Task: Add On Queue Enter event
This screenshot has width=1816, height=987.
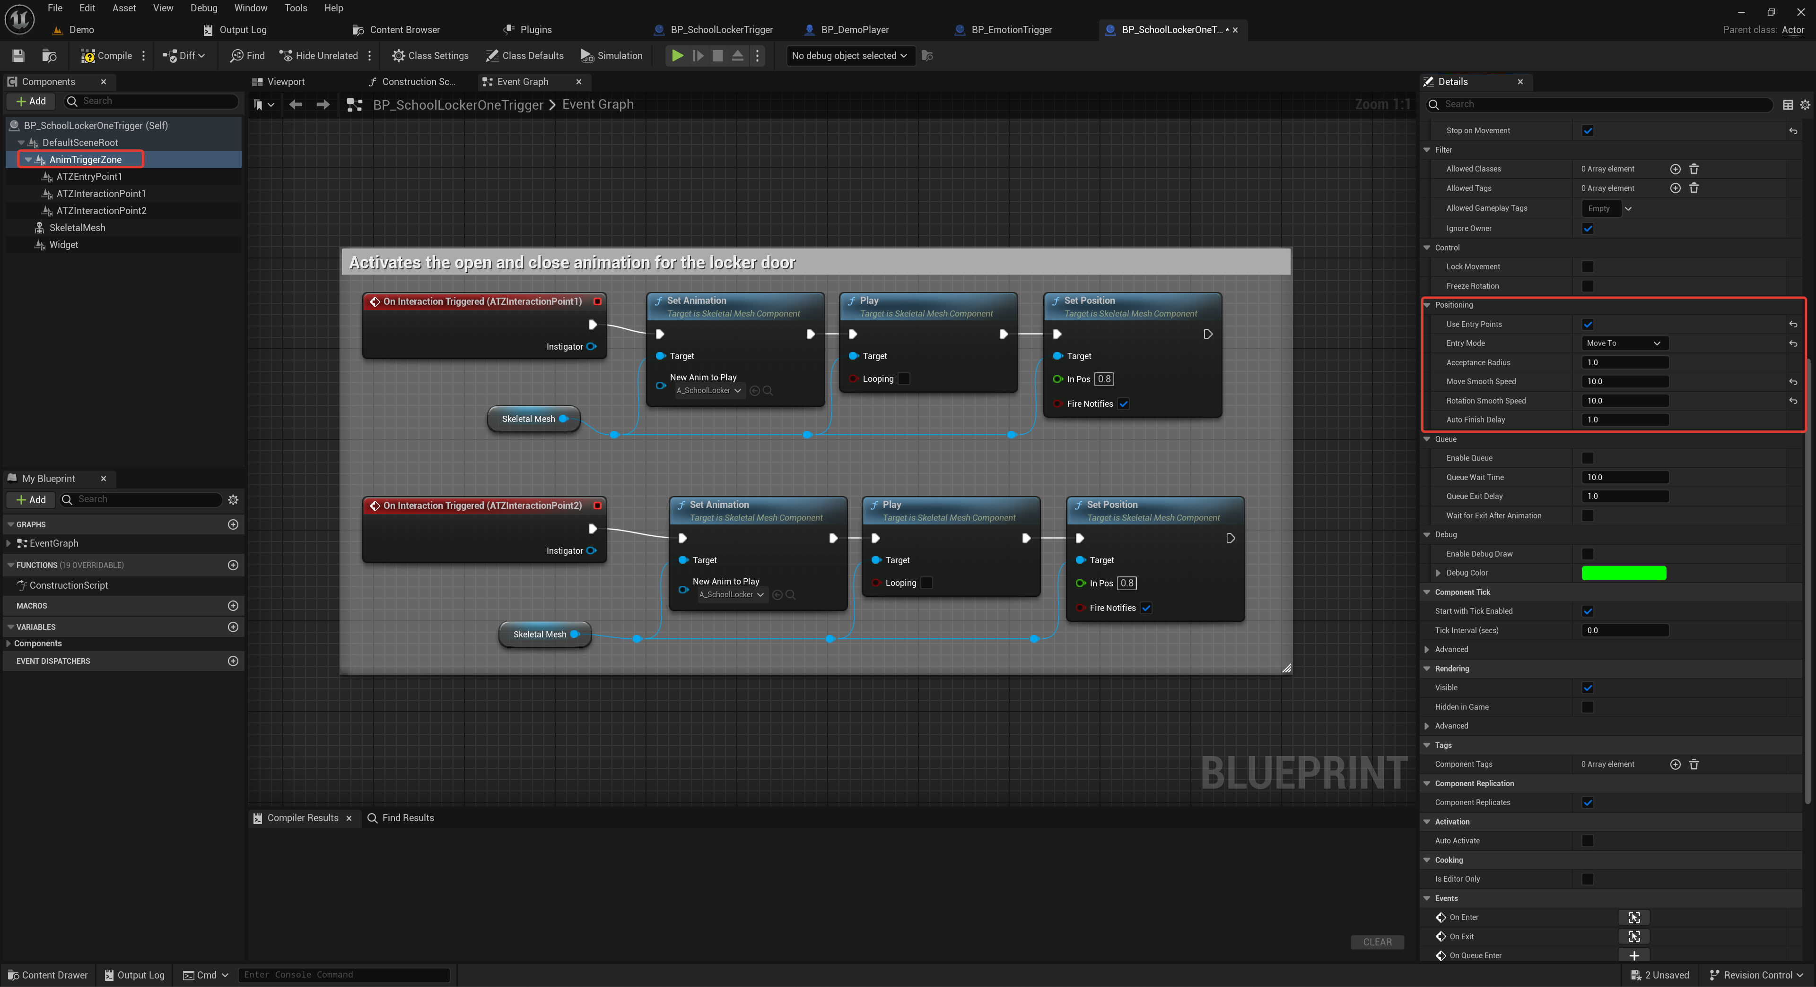Action: 1634,955
